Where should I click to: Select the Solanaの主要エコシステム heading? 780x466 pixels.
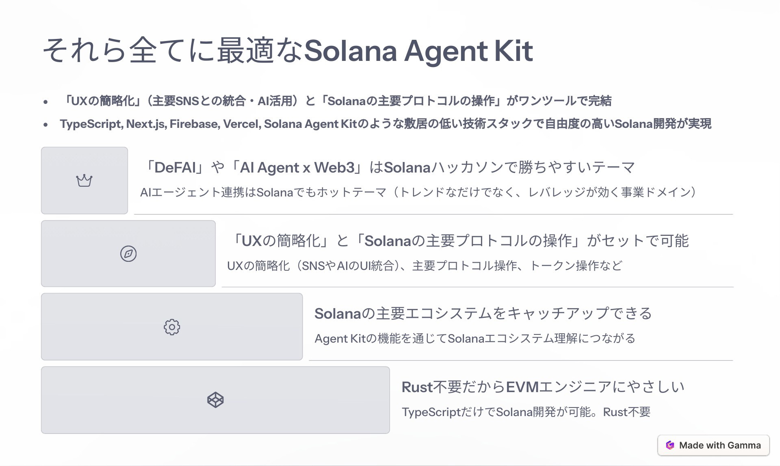point(483,313)
